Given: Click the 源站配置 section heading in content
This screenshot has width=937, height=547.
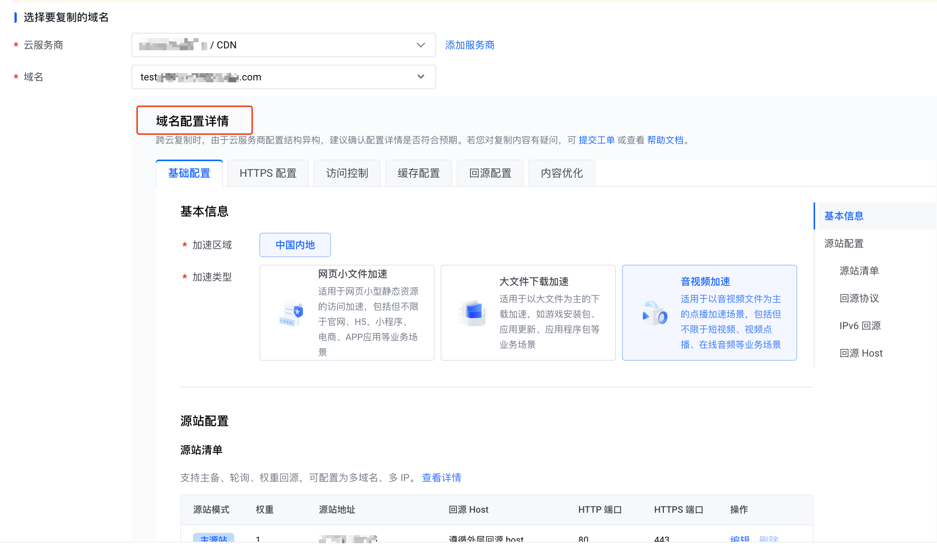Looking at the screenshot, I should pyautogui.click(x=204, y=421).
